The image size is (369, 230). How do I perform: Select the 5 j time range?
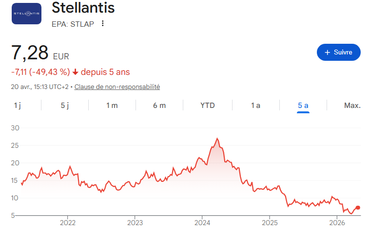[65, 106]
